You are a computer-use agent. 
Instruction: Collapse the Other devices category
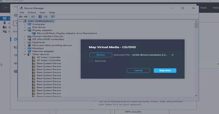point(25,54)
